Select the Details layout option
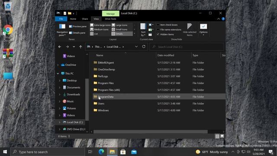 (x=122, y=34)
